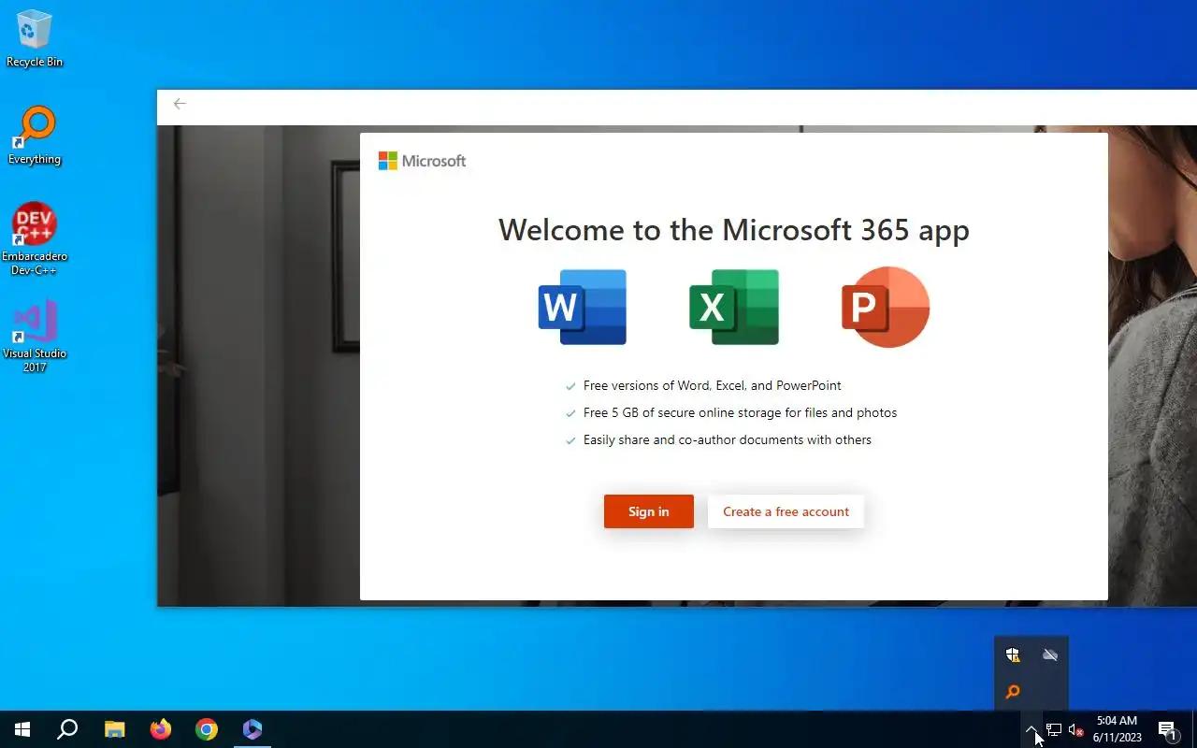Click the Microsoft logo in the dialog
This screenshot has height=748, width=1197.
click(x=422, y=161)
